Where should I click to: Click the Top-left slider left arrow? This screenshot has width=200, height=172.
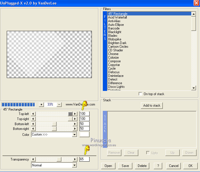pos(33,114)
